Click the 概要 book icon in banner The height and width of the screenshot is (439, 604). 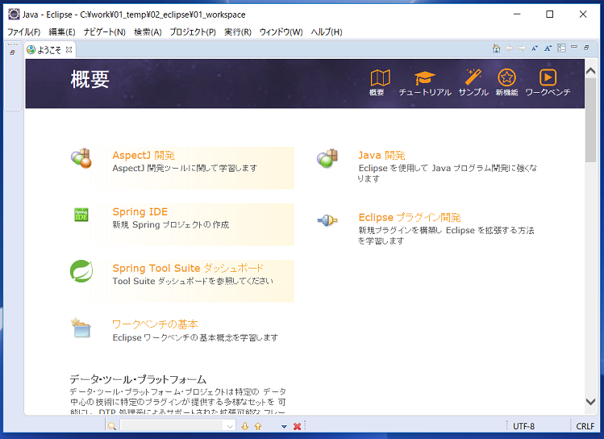pyautogui.click(x=380, y=77)
